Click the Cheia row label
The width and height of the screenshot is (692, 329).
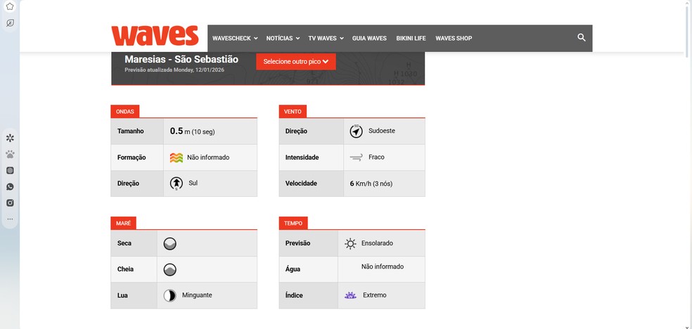click(x=126, y=269)
